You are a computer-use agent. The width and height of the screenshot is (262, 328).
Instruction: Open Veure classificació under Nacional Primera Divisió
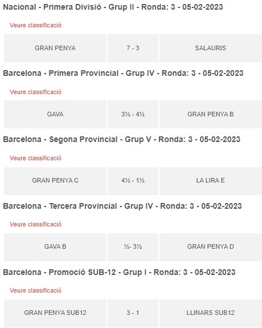(x=35, y=25)
